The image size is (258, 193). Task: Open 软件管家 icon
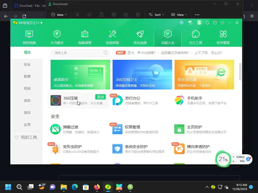pos(223,37)
